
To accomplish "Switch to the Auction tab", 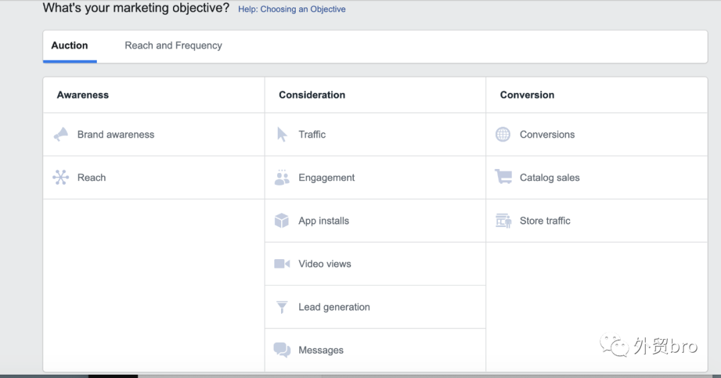I will coord(69,45).
